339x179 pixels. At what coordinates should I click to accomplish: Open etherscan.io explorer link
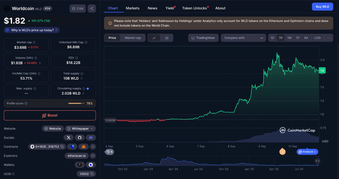click(77, 156)
